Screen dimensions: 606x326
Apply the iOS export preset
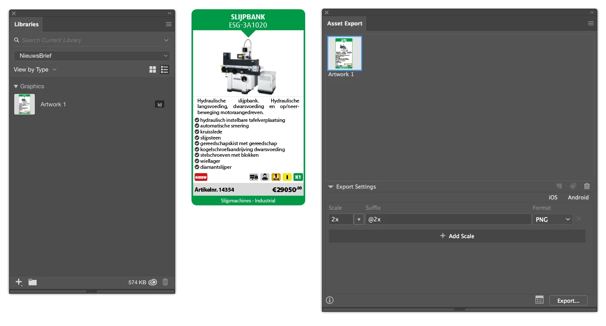(553, 197)
